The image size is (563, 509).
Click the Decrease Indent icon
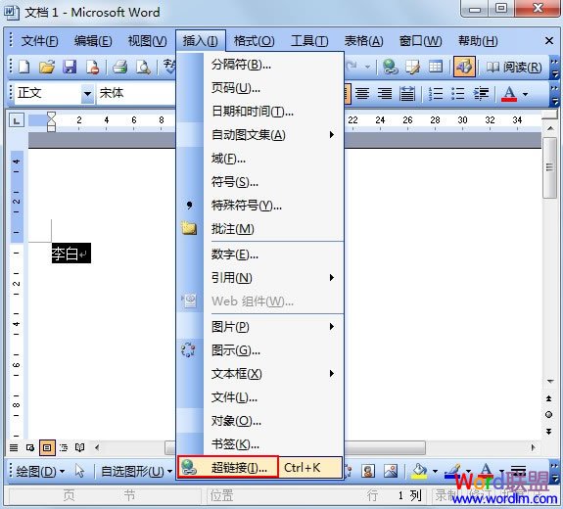click(x=481, y=94)
